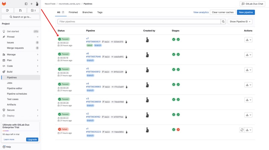Click the search magnifier in the filter bar
The width and height of the screenshot is (269, 150).
tap(223, 22)
